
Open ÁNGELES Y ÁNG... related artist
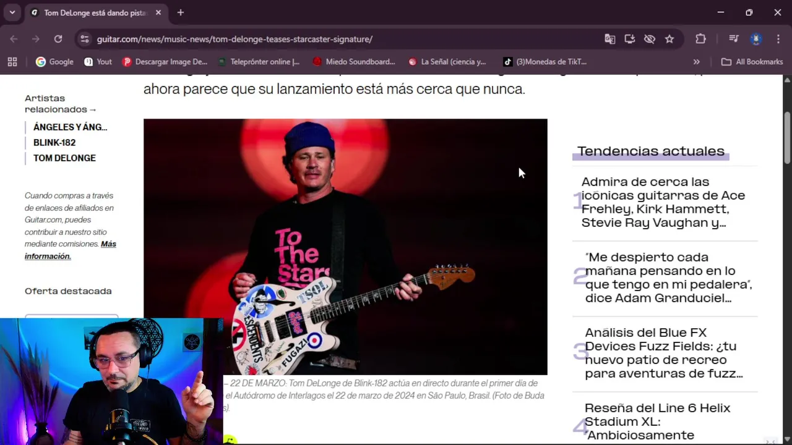tap(70, 127)
